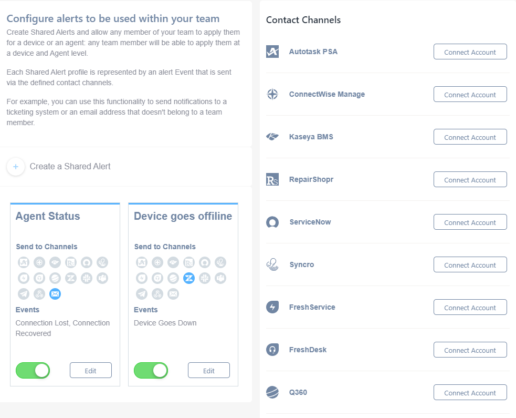Toggle Autotask channel icon in Agent Status card
Image resolution: width=516 pixels, height=418 pixels.
[x=24, y=262]
